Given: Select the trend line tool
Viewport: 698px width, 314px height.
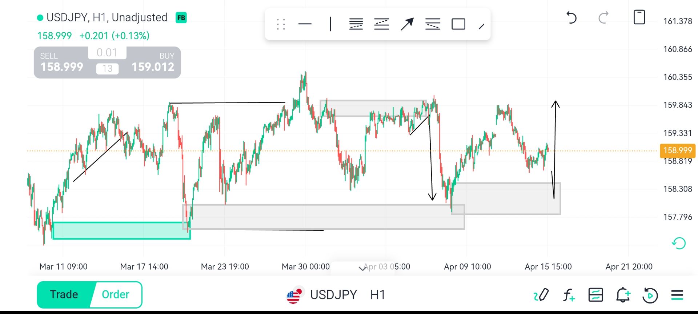Looking at the screenshot, I should point(482,26).
